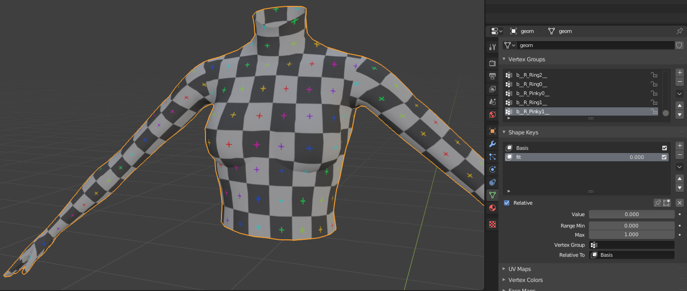Toggle the pin icon in Properties header

pos(680,31)
